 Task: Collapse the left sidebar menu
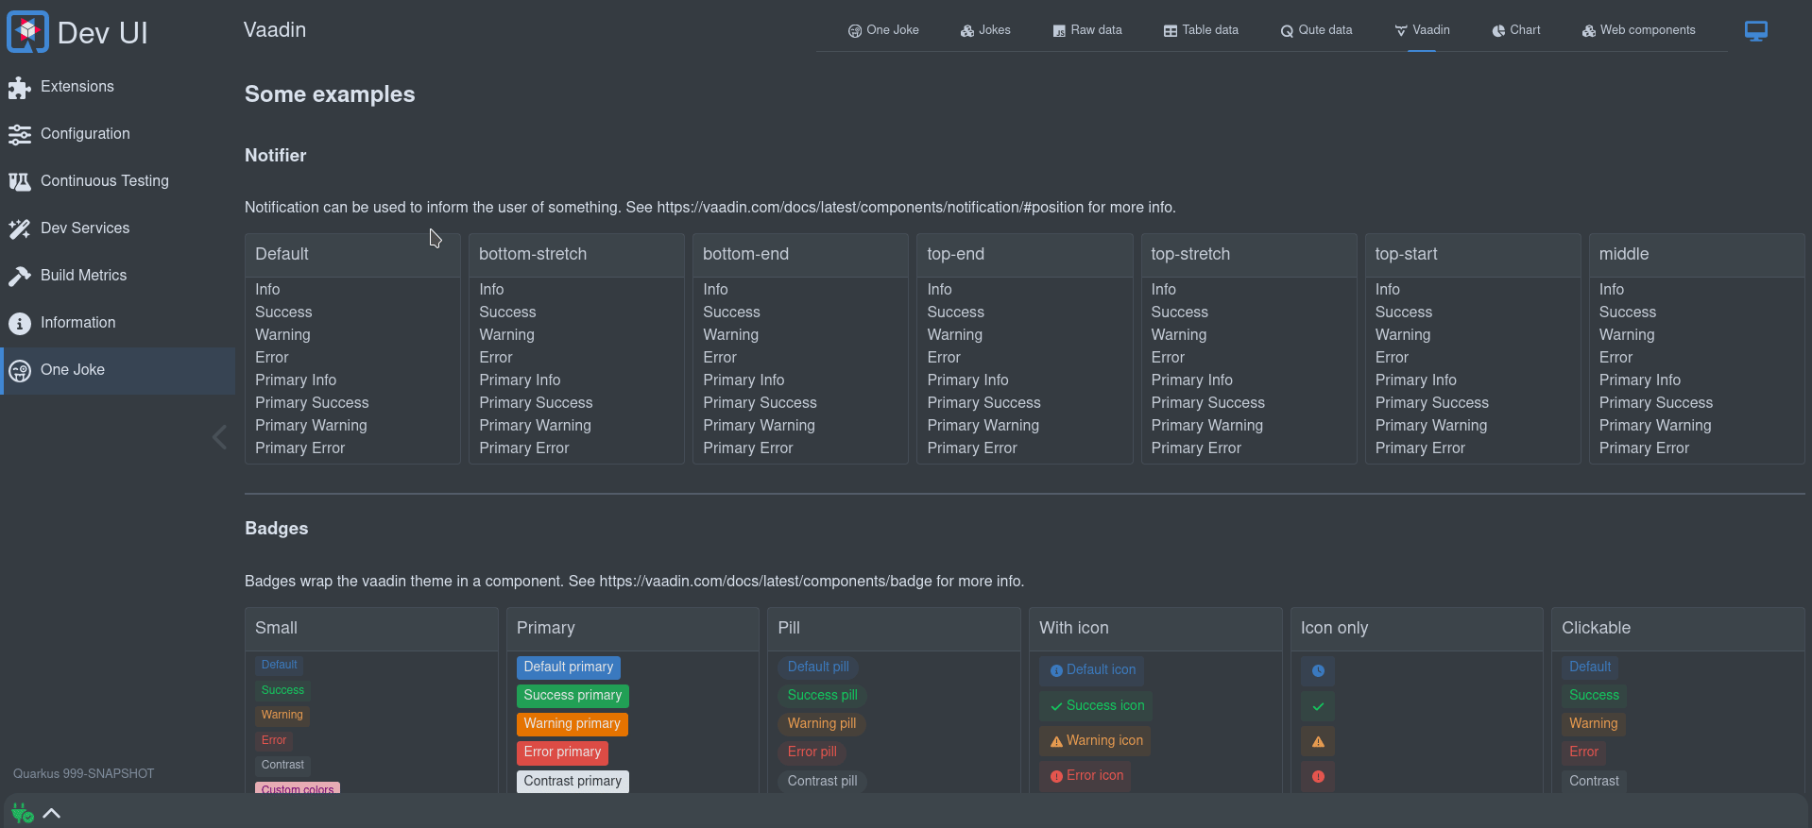[219, 437]
